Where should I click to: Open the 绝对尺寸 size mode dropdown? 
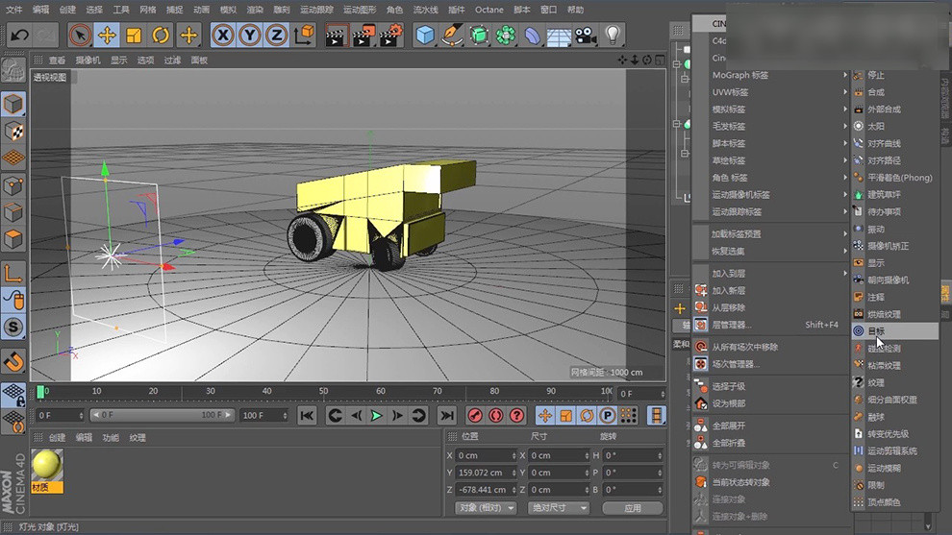pos(557,507)
